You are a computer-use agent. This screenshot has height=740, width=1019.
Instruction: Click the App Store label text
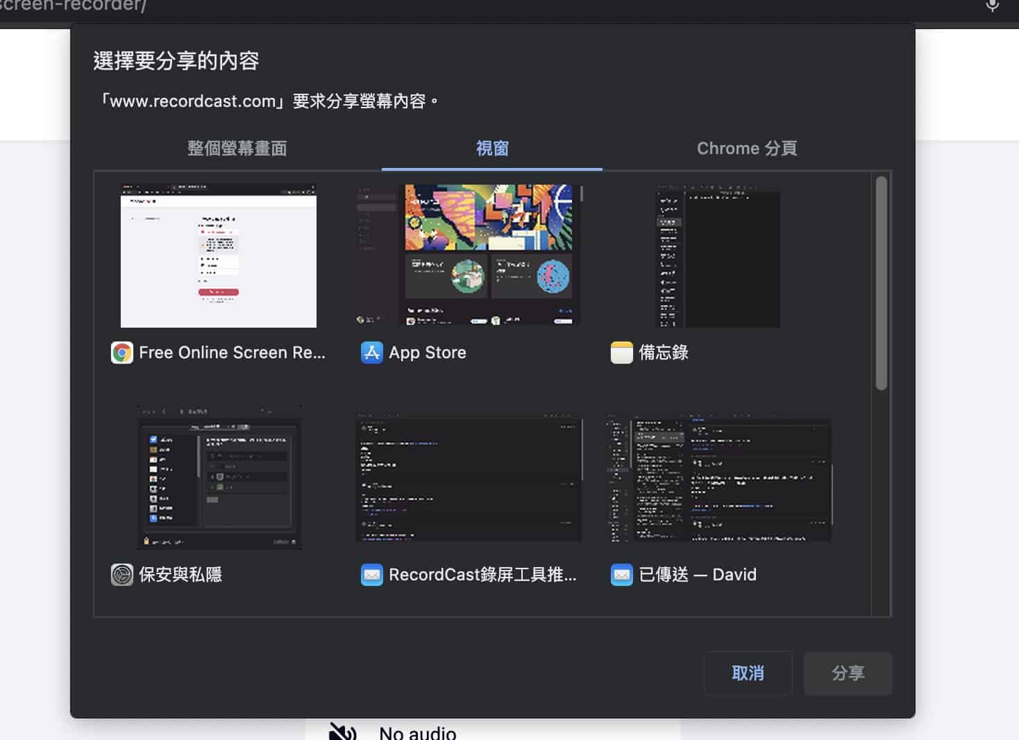click(428, 353)
